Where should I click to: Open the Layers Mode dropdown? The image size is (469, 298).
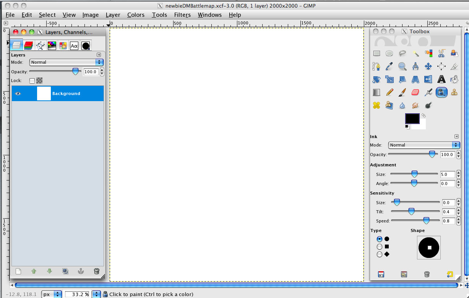pos(67,62)
